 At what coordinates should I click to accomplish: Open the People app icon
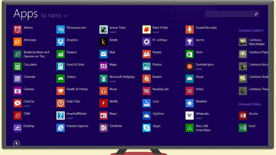(x=146, y=54)
